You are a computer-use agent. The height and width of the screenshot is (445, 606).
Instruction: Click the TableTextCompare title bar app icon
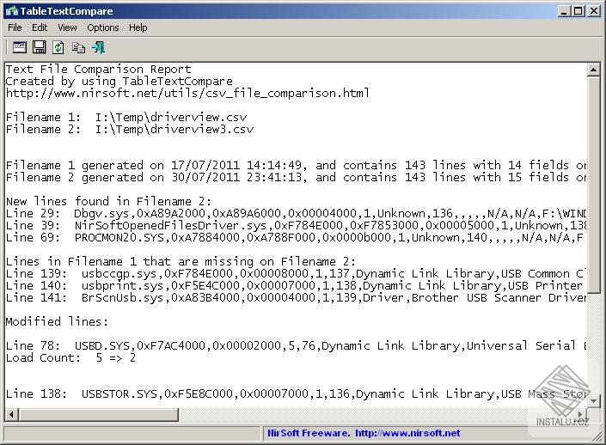11,11
